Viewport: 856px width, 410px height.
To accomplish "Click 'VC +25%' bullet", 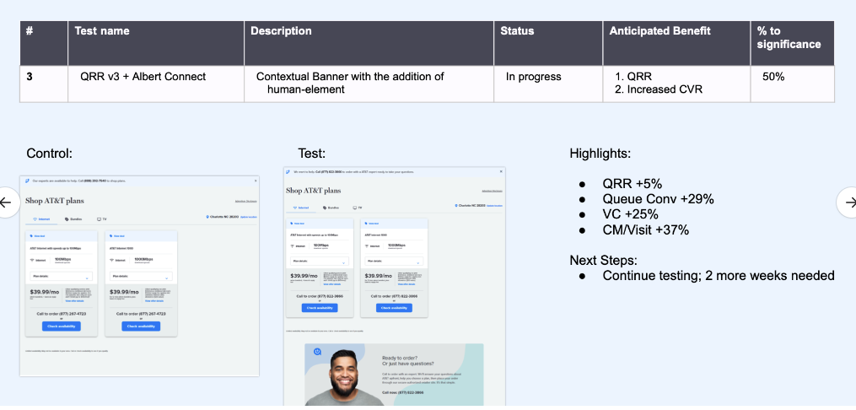I will (x=631, y=214).
